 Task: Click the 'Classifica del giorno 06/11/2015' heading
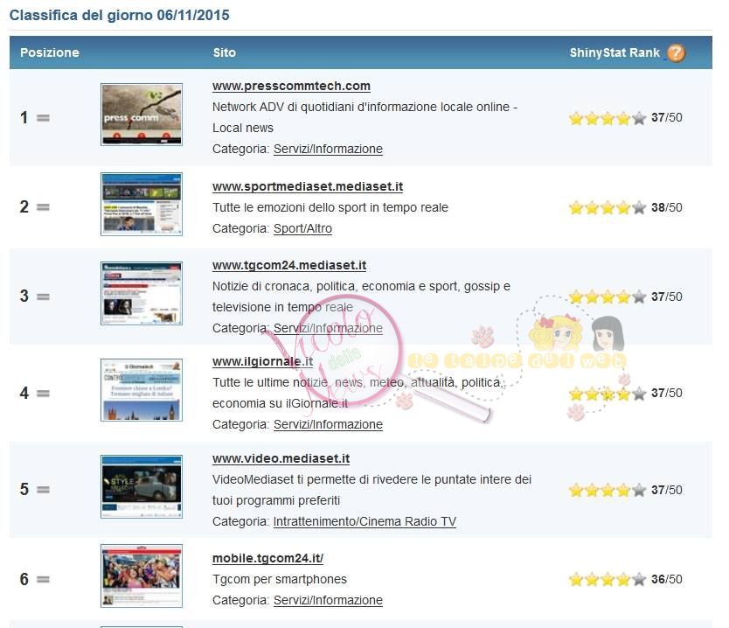(120, 16)
